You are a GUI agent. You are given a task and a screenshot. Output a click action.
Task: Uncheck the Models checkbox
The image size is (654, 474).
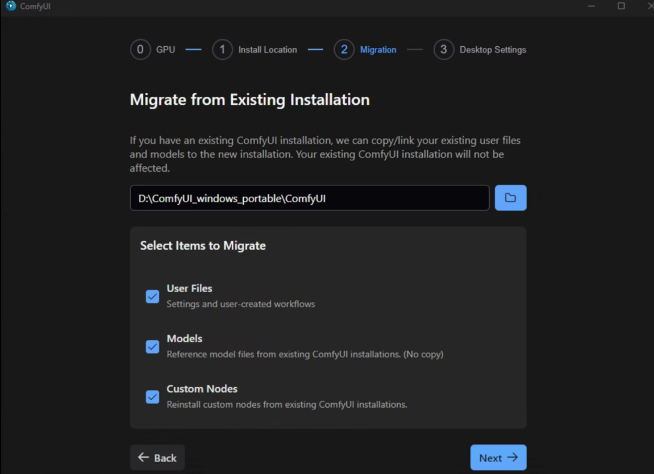click(x=152, y=347)
